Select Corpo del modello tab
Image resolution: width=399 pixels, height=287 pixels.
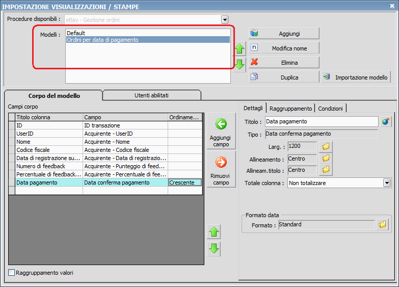pyautogui.click(x=54, y=96)
